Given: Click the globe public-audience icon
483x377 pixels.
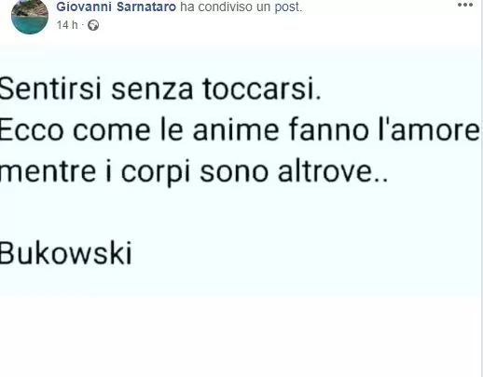Looking at the screenshot, I should click(x=93, y=25).
